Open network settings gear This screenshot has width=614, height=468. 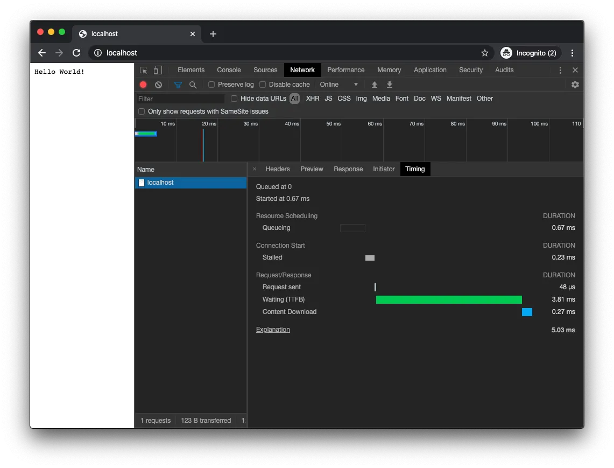(x=575, y=85)
